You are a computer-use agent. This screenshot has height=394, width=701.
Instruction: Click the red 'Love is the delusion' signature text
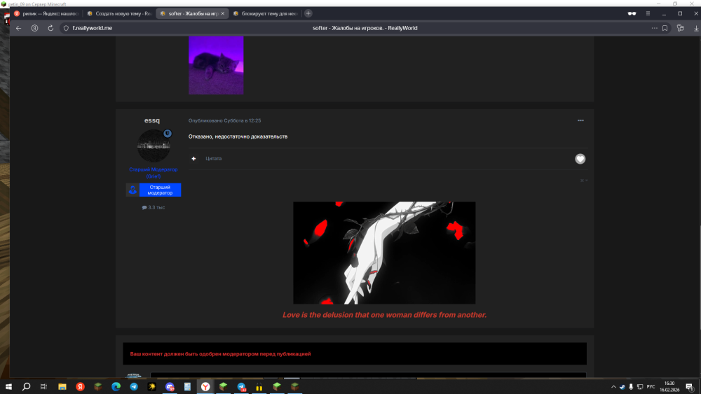click(384, 315)
